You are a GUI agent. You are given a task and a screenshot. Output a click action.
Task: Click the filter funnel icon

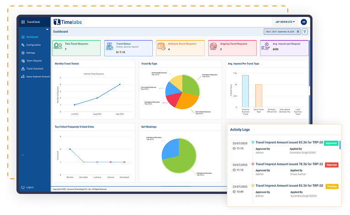click(x=305, y=32)
